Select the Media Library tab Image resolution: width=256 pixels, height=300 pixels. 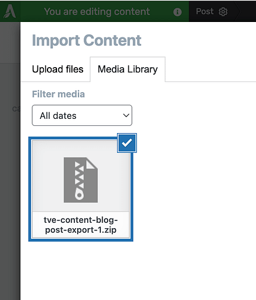[x=128, y=70]
